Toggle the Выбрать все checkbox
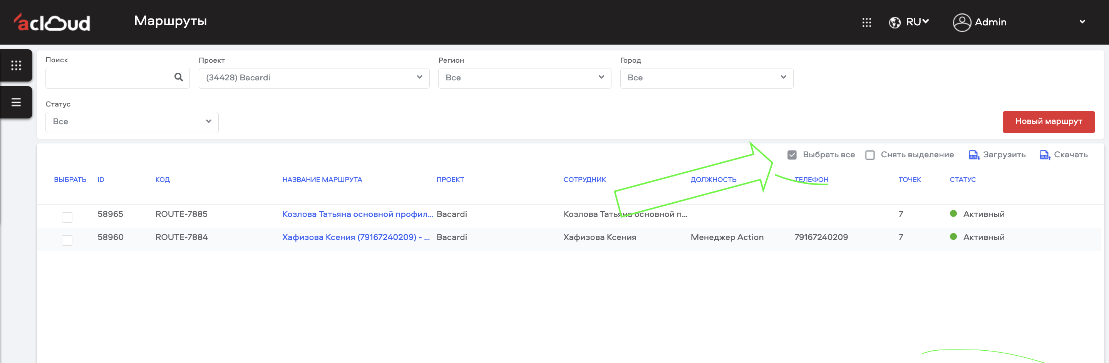Viewport: 1109px width, 363px height. coord(792,155)
